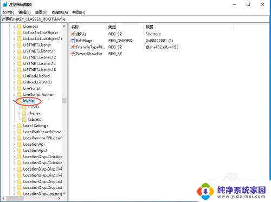
Task: Collapse the lnkfile key
Action: click(x=14, y=101)
